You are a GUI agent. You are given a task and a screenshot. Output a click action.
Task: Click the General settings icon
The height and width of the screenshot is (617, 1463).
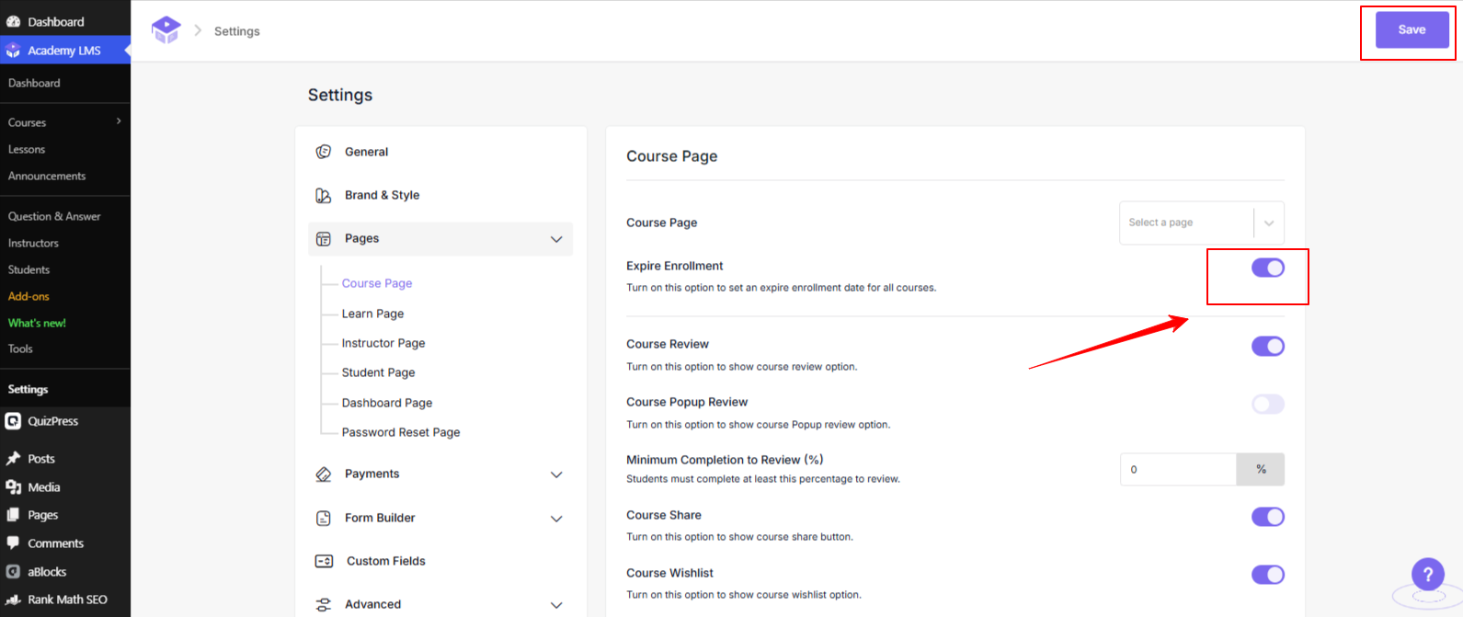point(324,152)
